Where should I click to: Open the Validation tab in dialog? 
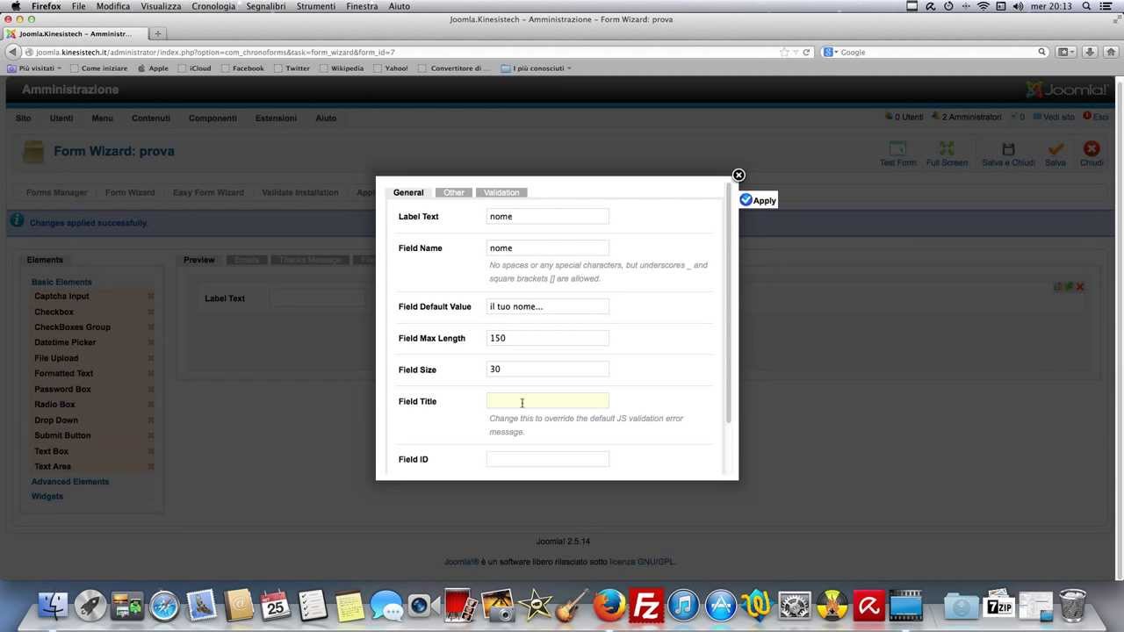coord(501,192)
